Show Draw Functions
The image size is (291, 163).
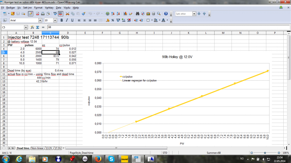point(131,14)
